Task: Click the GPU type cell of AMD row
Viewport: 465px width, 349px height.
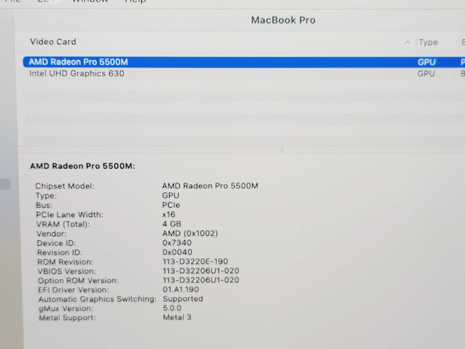Action: [427, 62]
